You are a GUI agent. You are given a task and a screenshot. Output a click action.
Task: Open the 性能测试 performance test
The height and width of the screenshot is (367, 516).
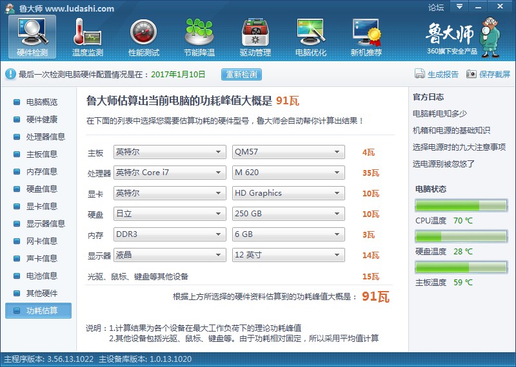pyautogui.click(x=143, y=37)
